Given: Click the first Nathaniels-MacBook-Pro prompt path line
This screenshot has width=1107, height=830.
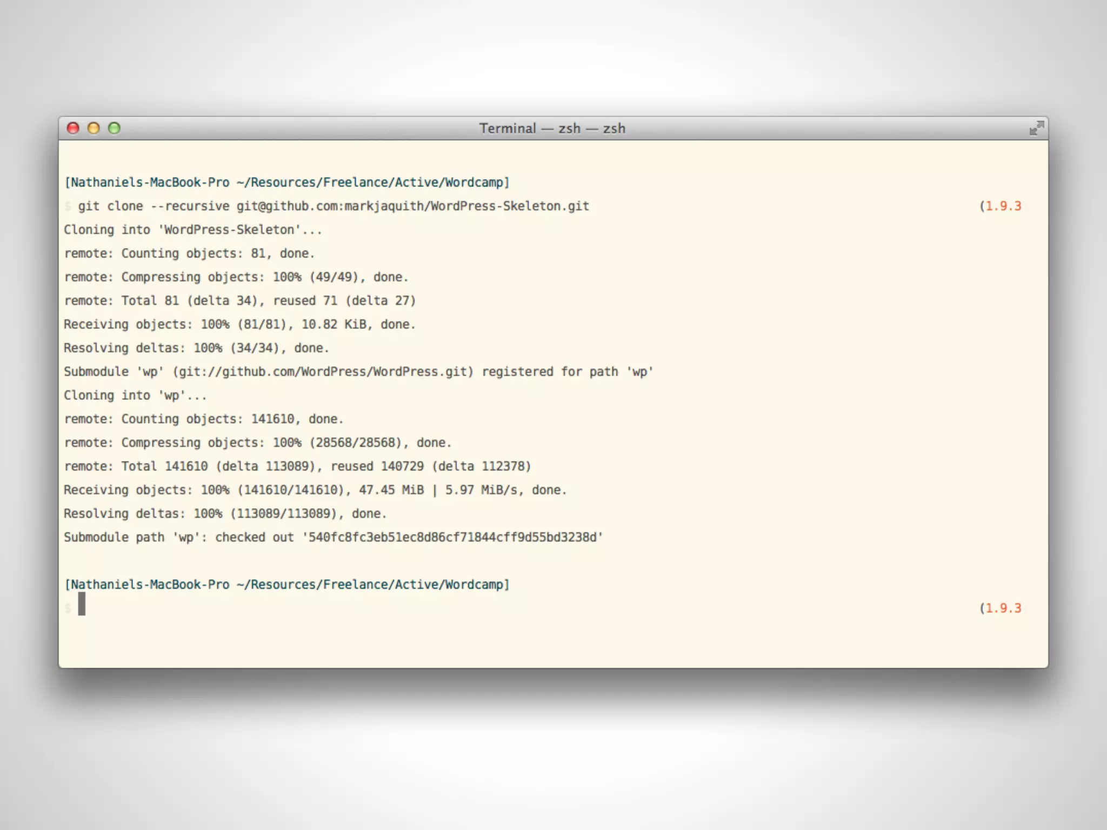Looking at the screenshot, I should 286,182.
